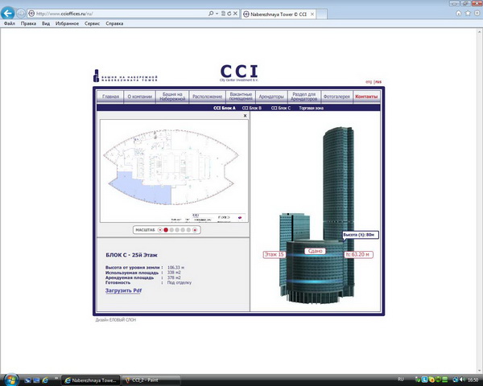Open the Избранное menu
The height and width of the screenshot is (386, 483).
click(67, 23)
